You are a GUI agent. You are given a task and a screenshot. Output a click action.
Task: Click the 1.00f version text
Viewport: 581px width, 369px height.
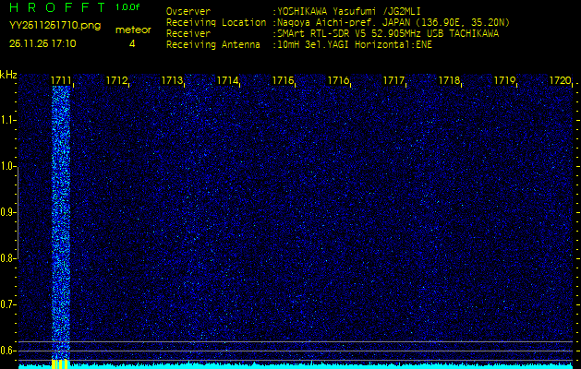click(127, 7)
